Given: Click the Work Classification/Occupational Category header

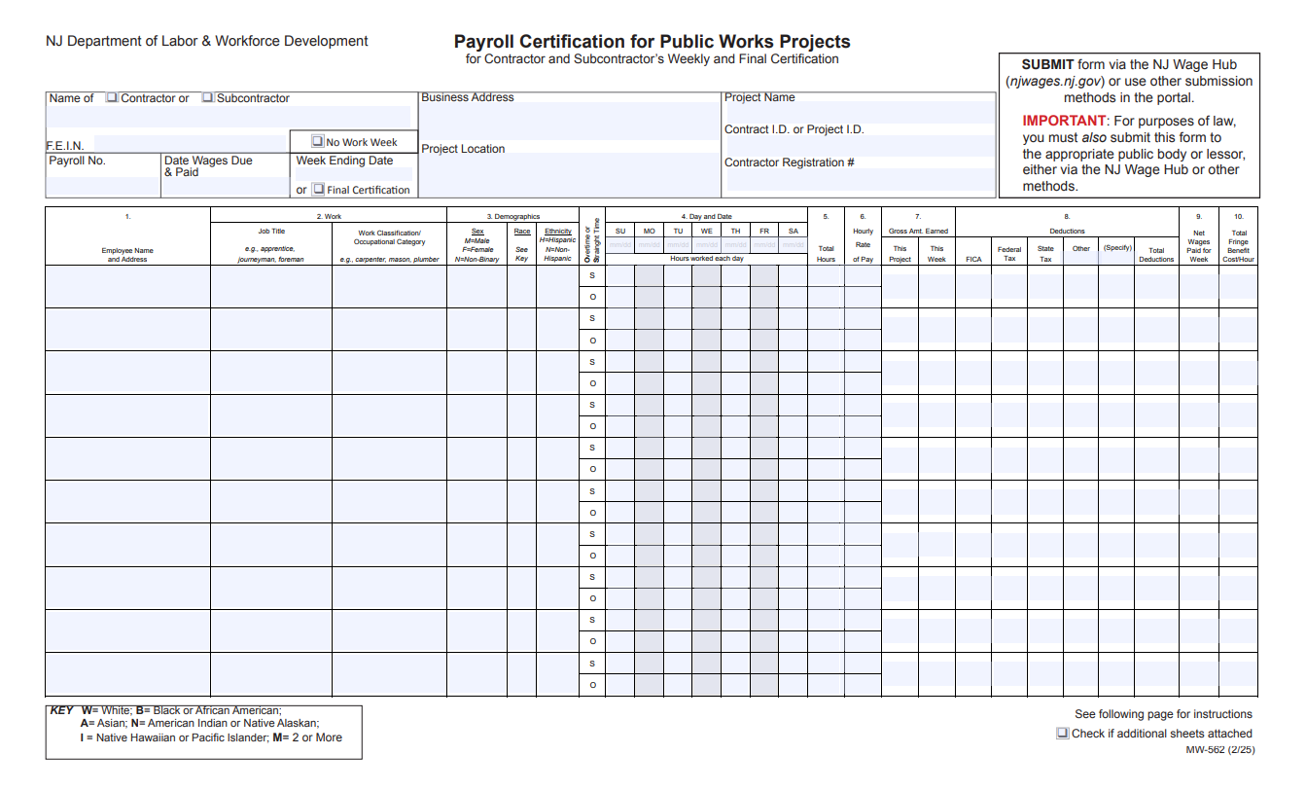Looking at the screenshot, I should click(389, 237).
